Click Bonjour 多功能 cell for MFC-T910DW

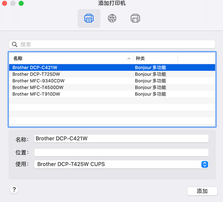tap(150, 94)
